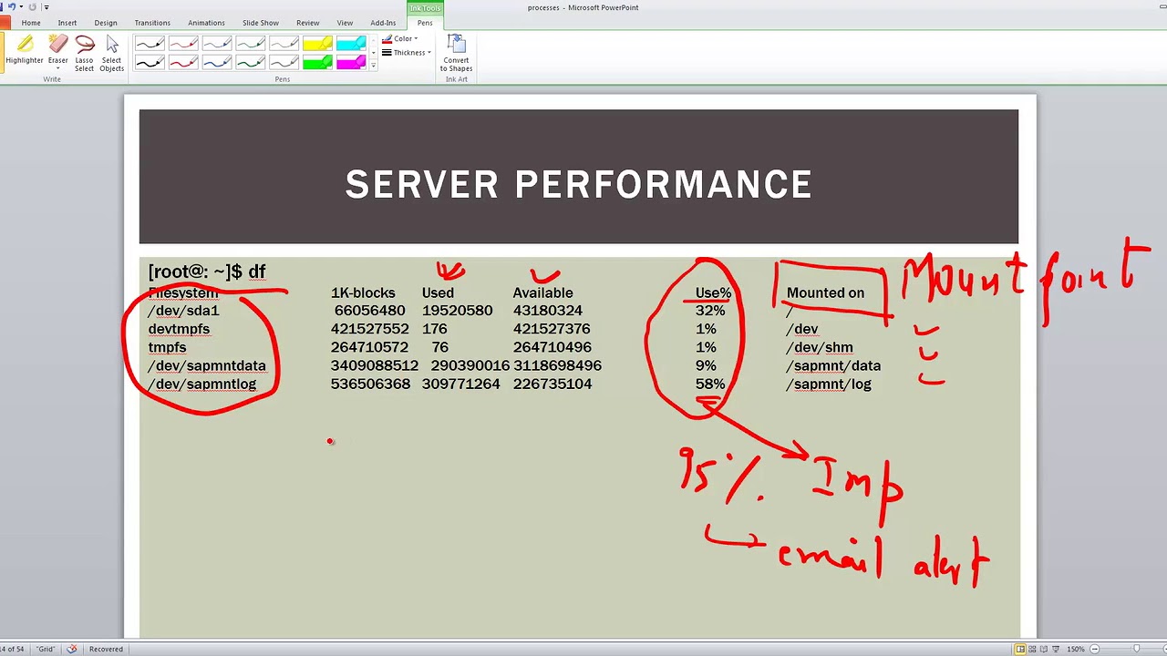This screenshot has width=1167, height=656.
Task: Choose the yellow highlighter pen
Action: point(318,44)
